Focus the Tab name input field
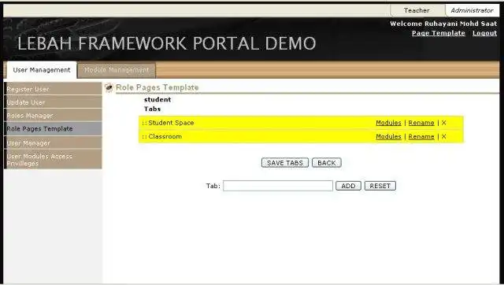Screen dimensions: 504x285 pyautogui.click(x=278, y=186)
